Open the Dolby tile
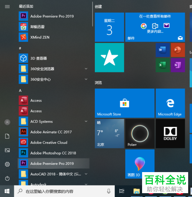This screenshot has height=197, width=192. [170, 133]
